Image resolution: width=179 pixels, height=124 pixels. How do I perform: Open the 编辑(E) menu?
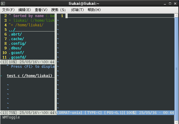[x=25, y=10]
